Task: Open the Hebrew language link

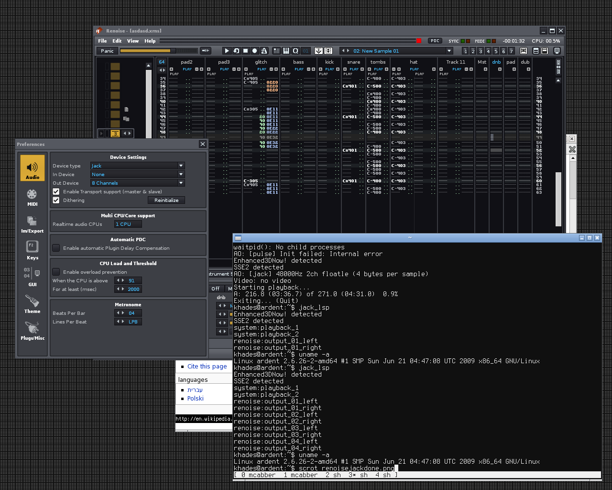Action: (x=195, y=390)
